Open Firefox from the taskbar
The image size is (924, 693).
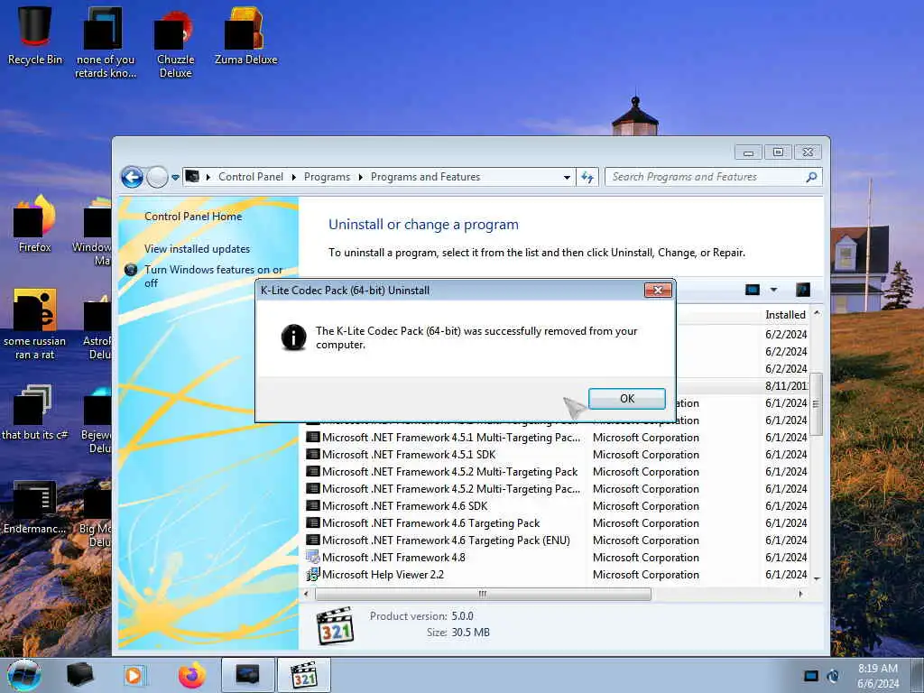192,675
